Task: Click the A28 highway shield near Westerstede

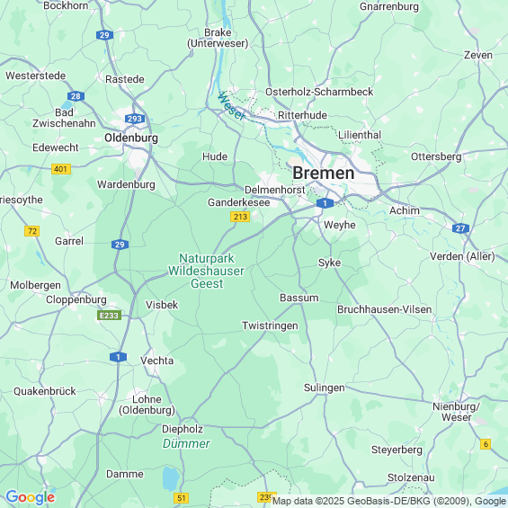Action: tap(76, 96)
